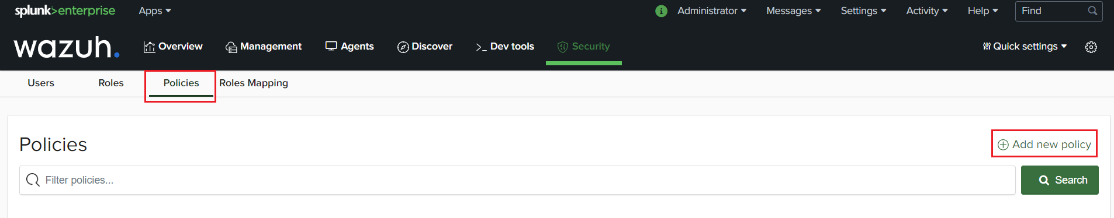Switch to the Roles Mapping tab
This screenshot has width=1114, height=218.
tap(254, 83)
